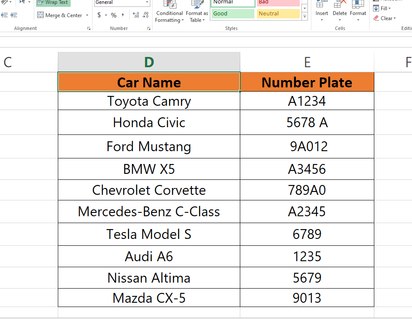Select the Mercedes-Benz C-Class cell
This screenshot has height=319, width=412.
[x=149, y=212]
